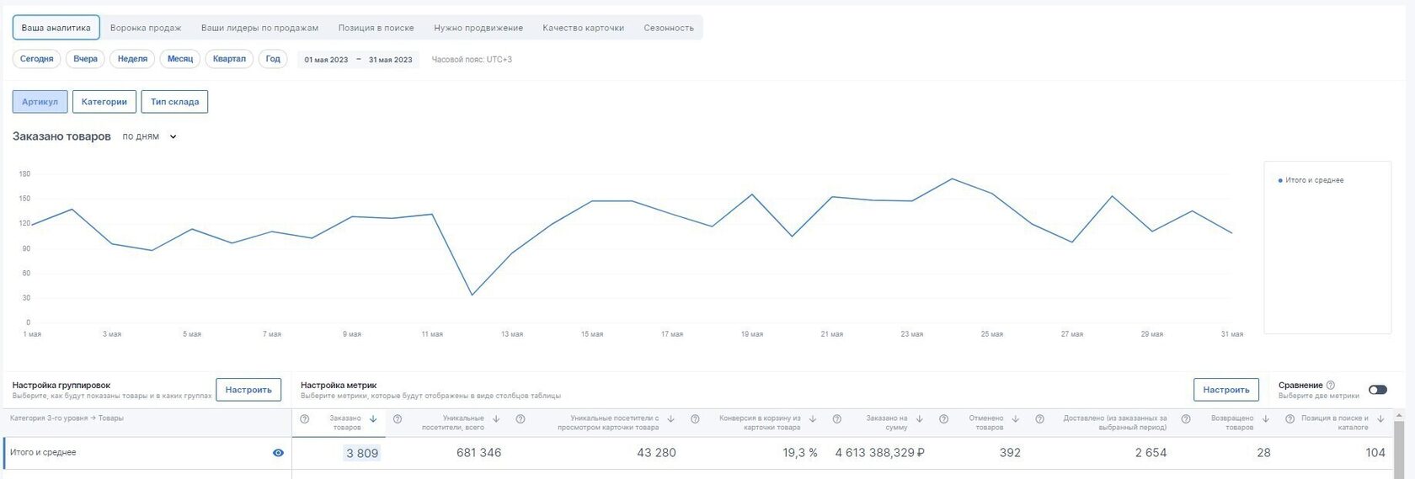
Task: Edit start date '01 мая 2023'
Action: click(326, 60)
